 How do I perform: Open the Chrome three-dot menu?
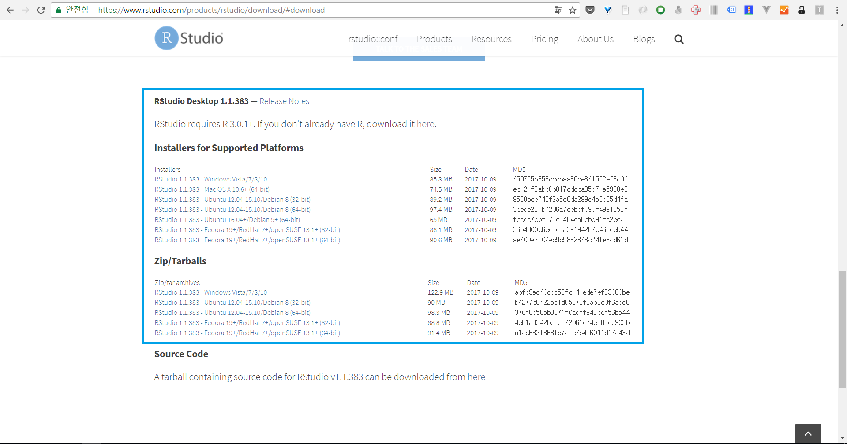click(x=837, y=10)
